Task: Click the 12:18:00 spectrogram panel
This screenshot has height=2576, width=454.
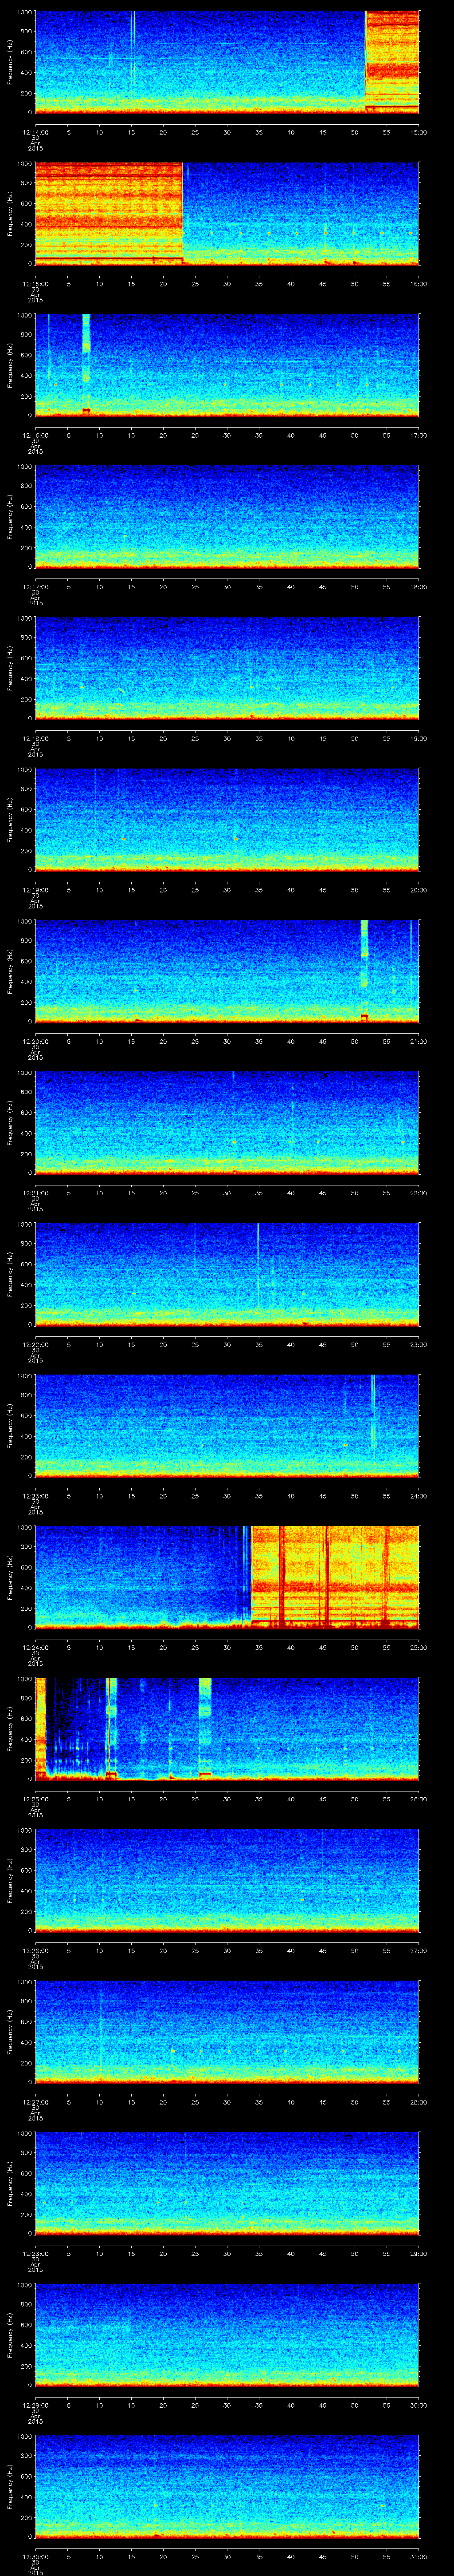Action: pyautogui.click(x=227, y=668)
